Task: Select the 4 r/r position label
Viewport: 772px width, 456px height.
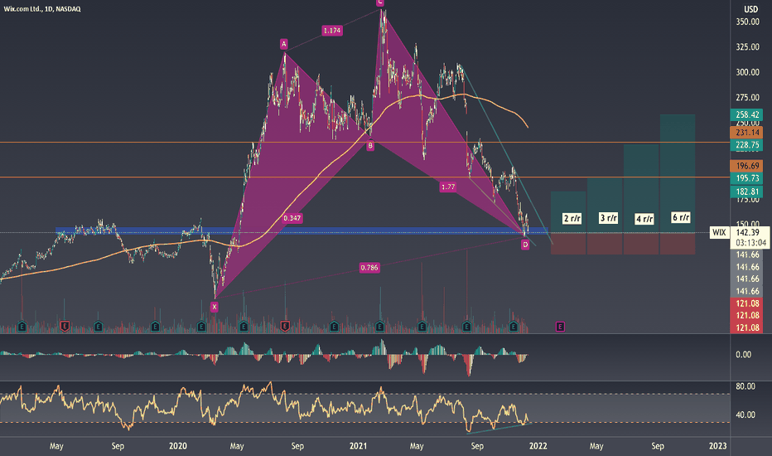Action: (x=644, y=219)
